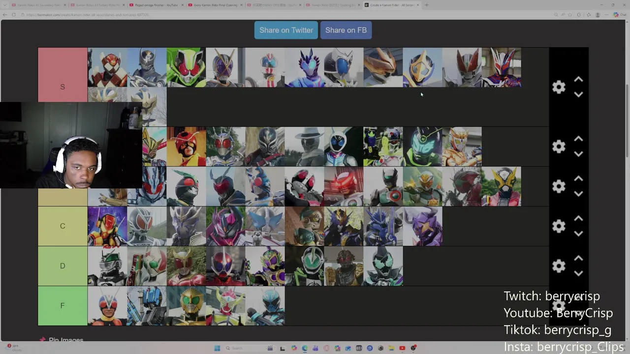Open Opera browser from taskbar
630x354 pixels.
coord(326,348)
